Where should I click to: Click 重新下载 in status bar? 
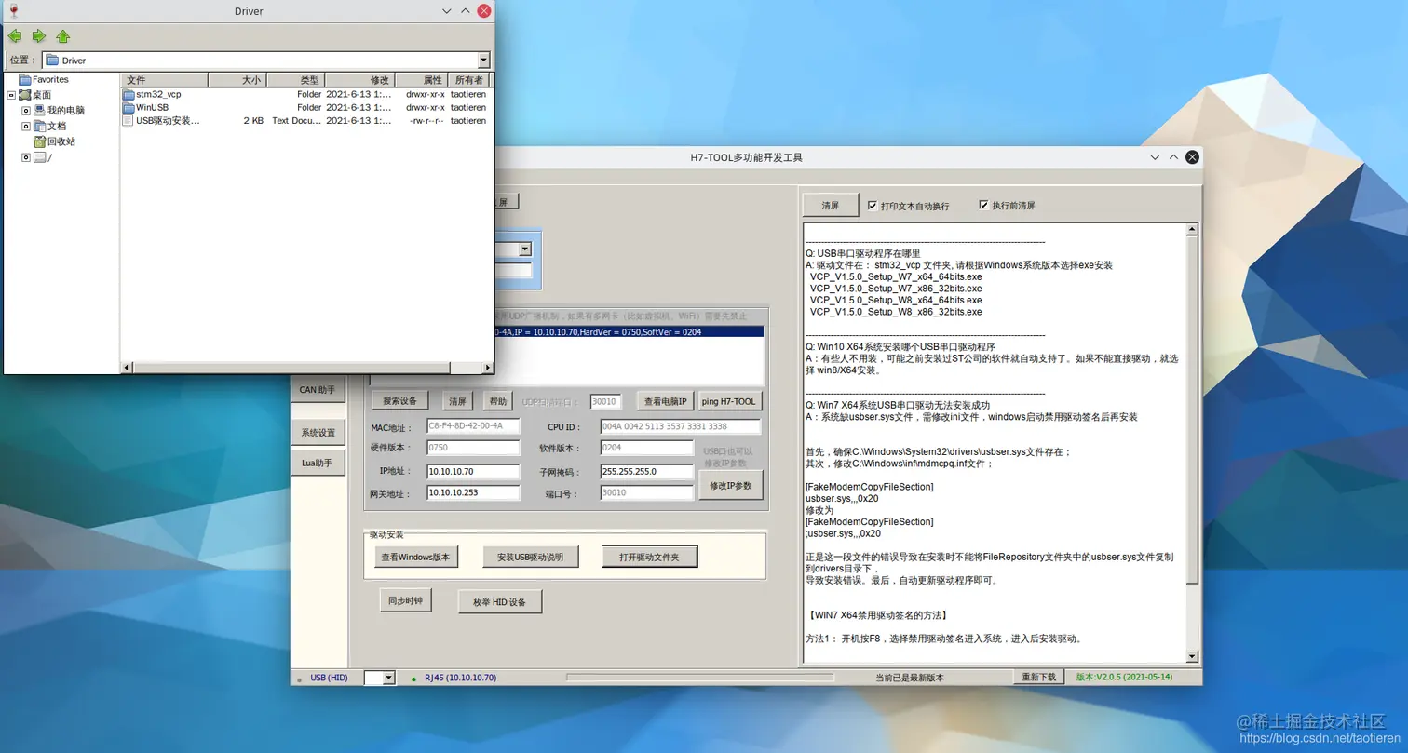tap(1038, 678)
